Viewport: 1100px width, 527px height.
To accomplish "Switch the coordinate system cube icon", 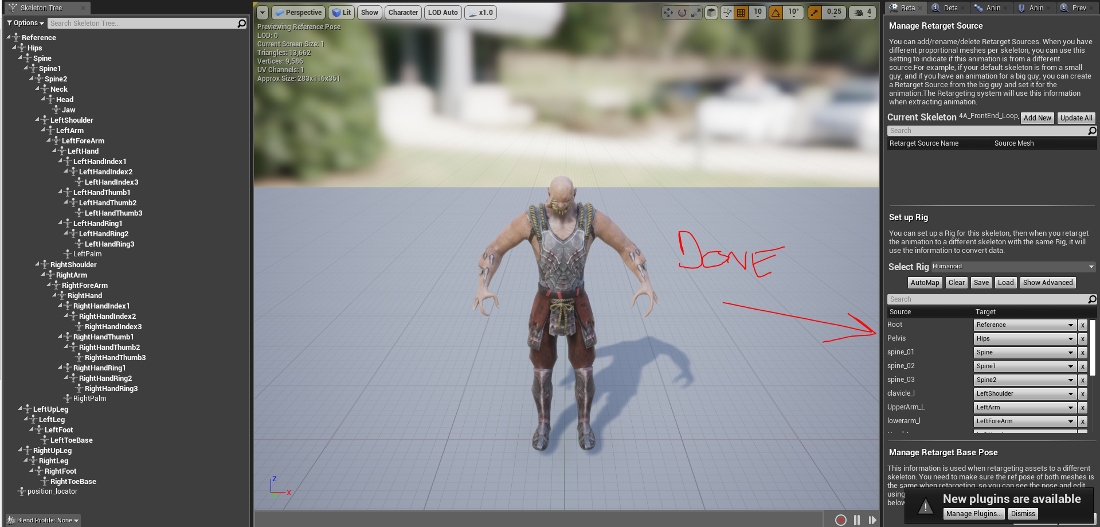I will tap(711, 13).
